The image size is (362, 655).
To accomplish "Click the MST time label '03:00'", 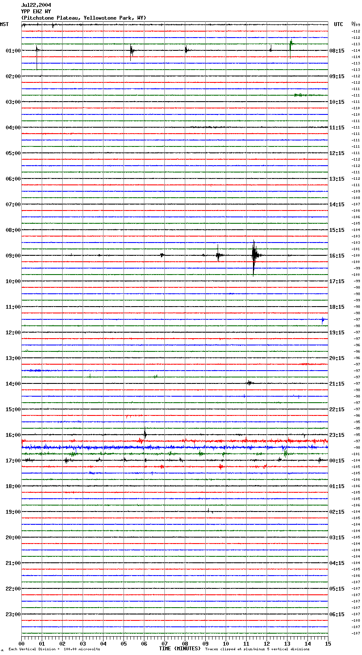I will (13, 102).
